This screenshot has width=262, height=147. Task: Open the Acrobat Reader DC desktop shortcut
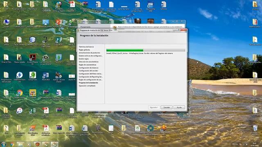tap(33, 59)
